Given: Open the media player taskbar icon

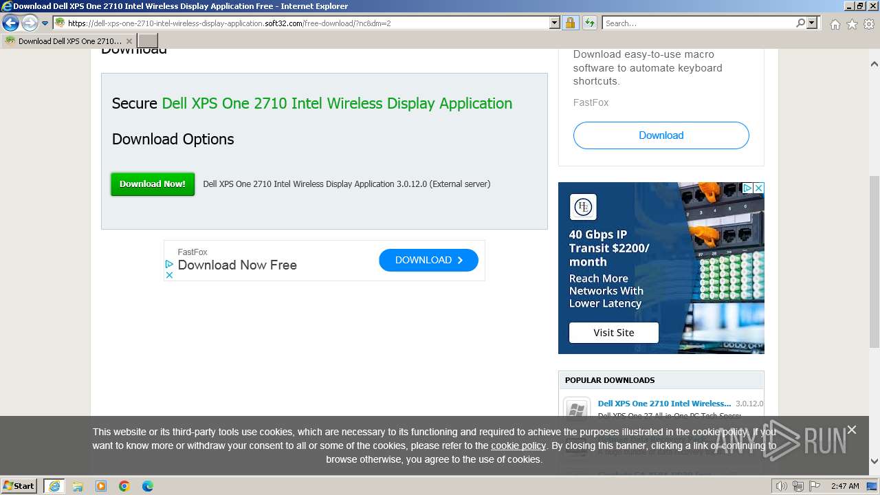Looking at the screenshot, I should (101, 486).
